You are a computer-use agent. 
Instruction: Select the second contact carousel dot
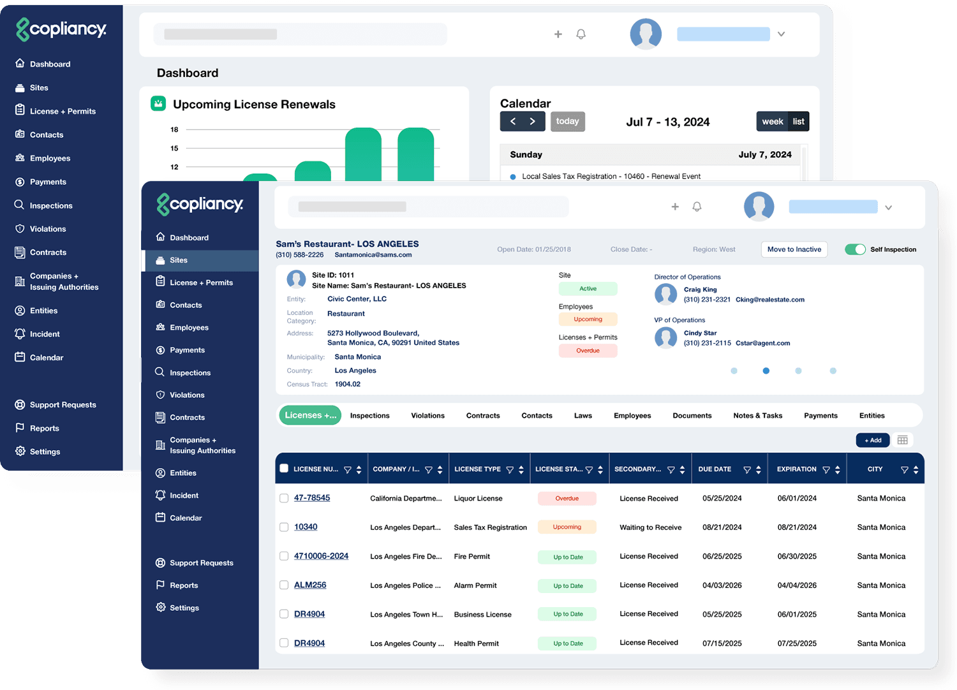click(x=766, y=371)
